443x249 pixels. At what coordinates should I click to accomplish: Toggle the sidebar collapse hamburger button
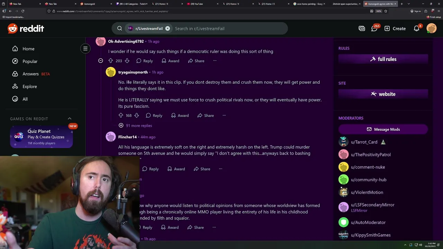point(85,49)
